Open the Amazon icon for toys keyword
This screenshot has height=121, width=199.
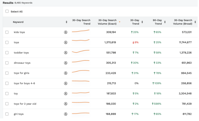coord(66,43)
